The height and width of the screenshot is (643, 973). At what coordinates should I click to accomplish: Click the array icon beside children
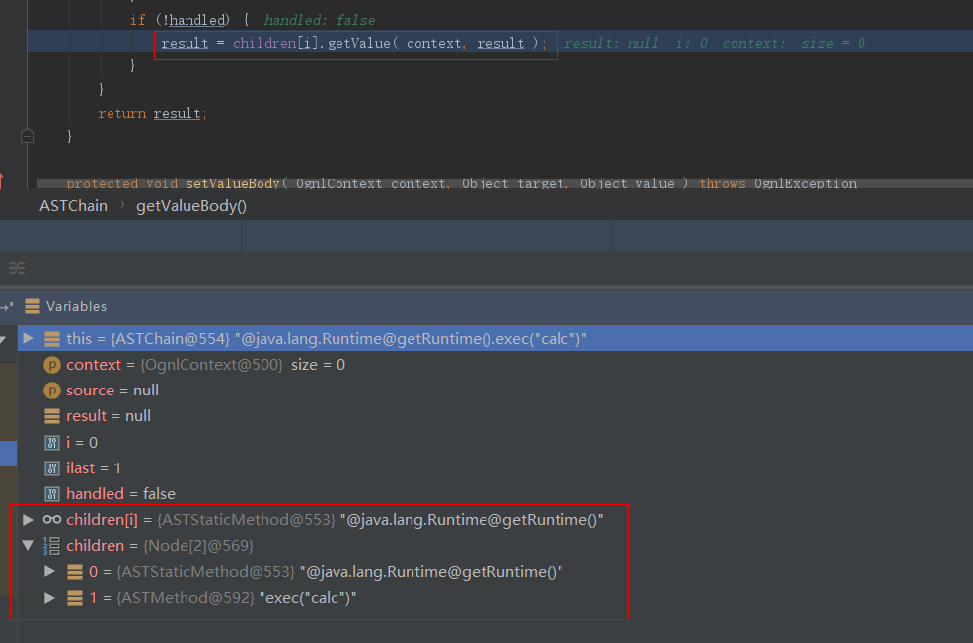[x=52, y=545]
